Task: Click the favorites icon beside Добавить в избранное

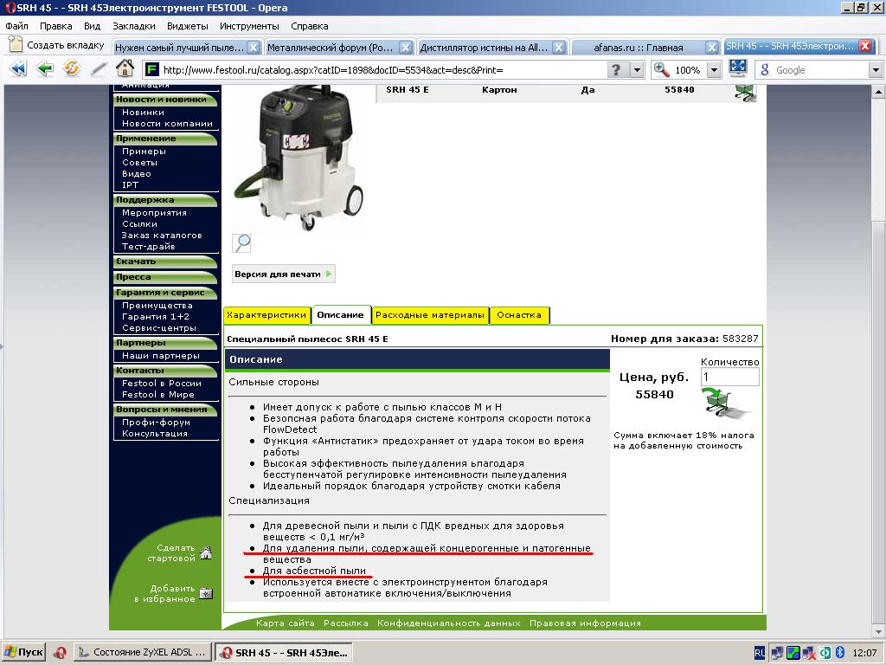Action: [206, 593]
